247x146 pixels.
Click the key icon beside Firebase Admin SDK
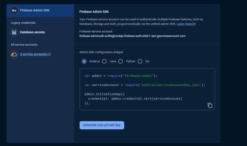14,10
